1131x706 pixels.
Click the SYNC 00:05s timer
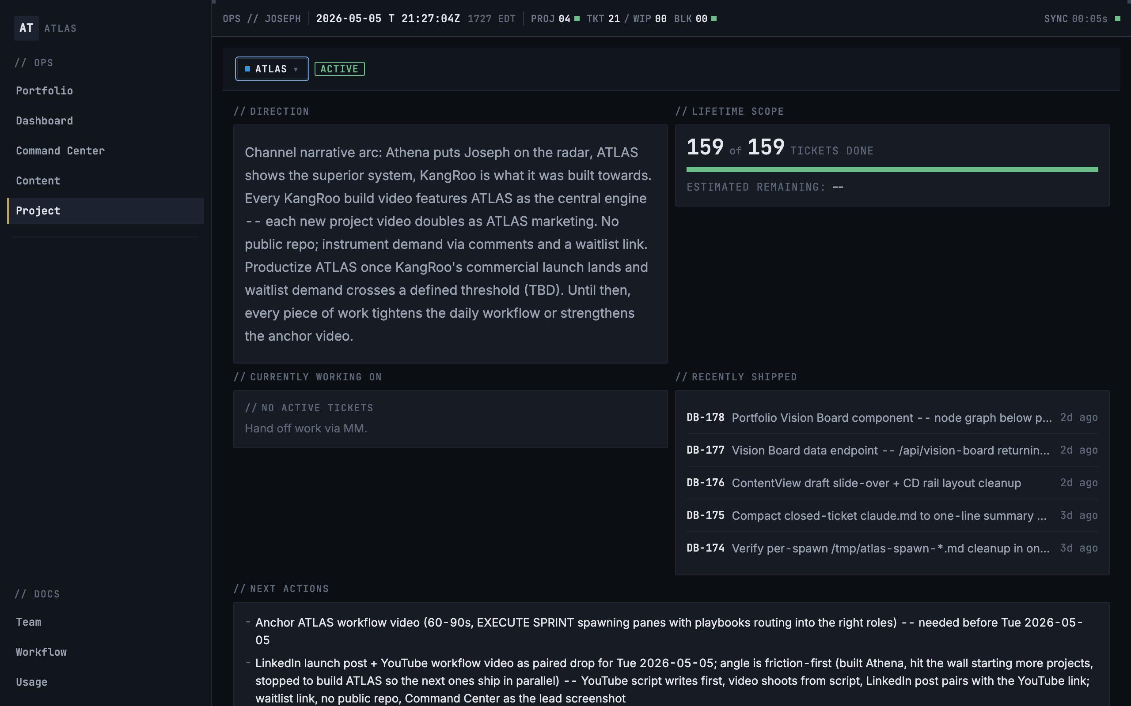pyautogui.click(x=1075, y=19)
